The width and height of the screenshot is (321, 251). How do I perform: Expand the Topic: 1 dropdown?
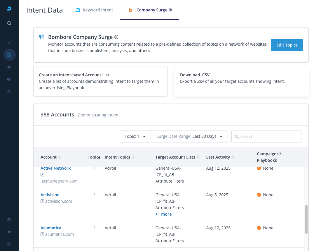pyautogui.click(x=135, y=136)
